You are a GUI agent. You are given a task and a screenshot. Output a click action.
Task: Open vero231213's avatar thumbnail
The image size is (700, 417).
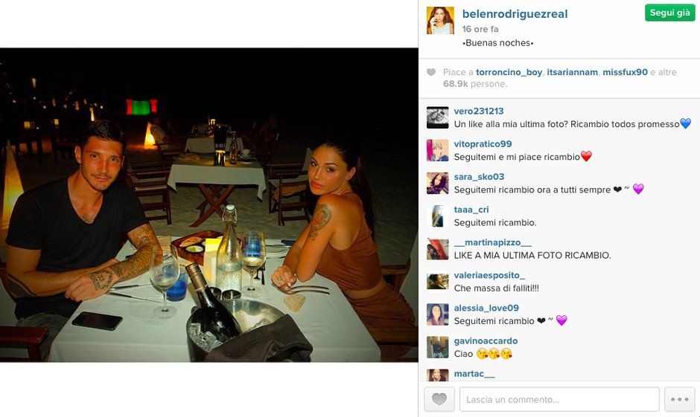click(x=438, y=117)
